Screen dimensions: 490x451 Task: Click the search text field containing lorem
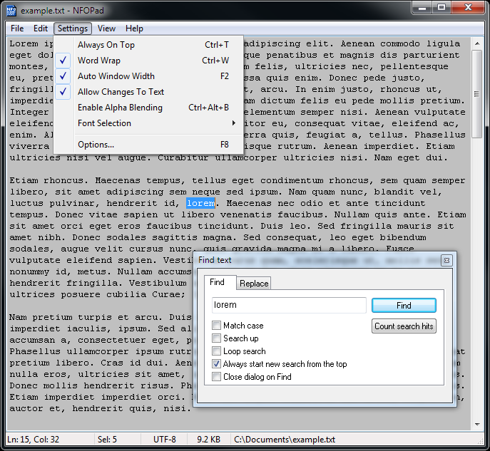pyautogui.click(x=289, y=305)
